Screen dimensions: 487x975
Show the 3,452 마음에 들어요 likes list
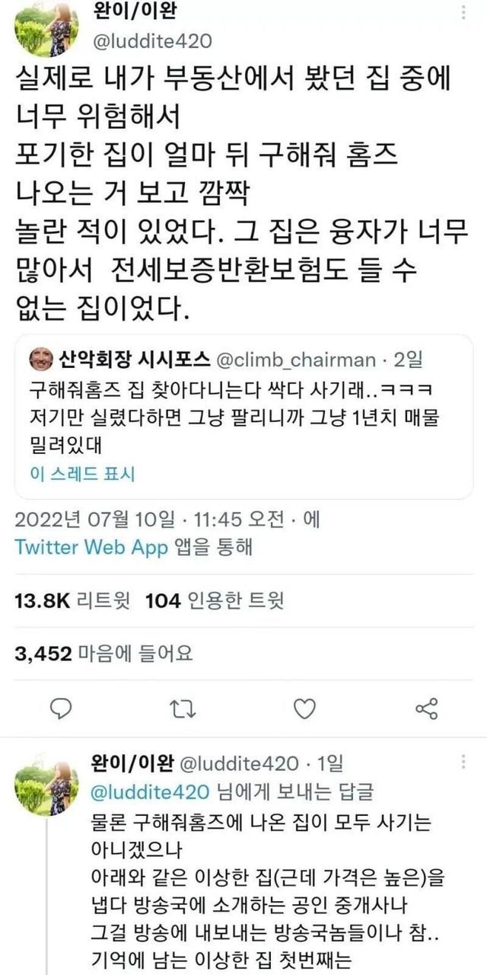(x=103, y=653)
